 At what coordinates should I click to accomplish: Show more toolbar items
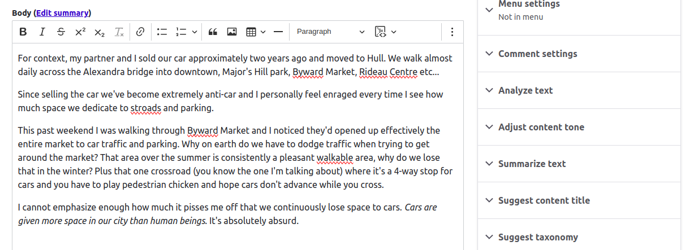tap(451, 32)
